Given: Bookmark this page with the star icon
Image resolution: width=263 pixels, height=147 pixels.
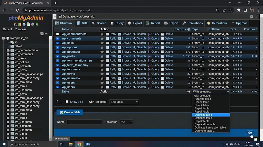Looking at the screenshot, I should [x=231, y=10].
